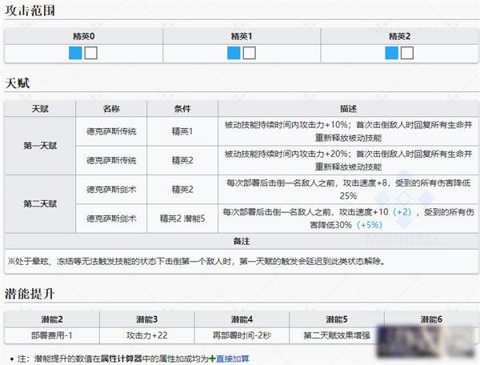
Task: Click the 潜能4 column header
Action: click(x=242, y=319)
